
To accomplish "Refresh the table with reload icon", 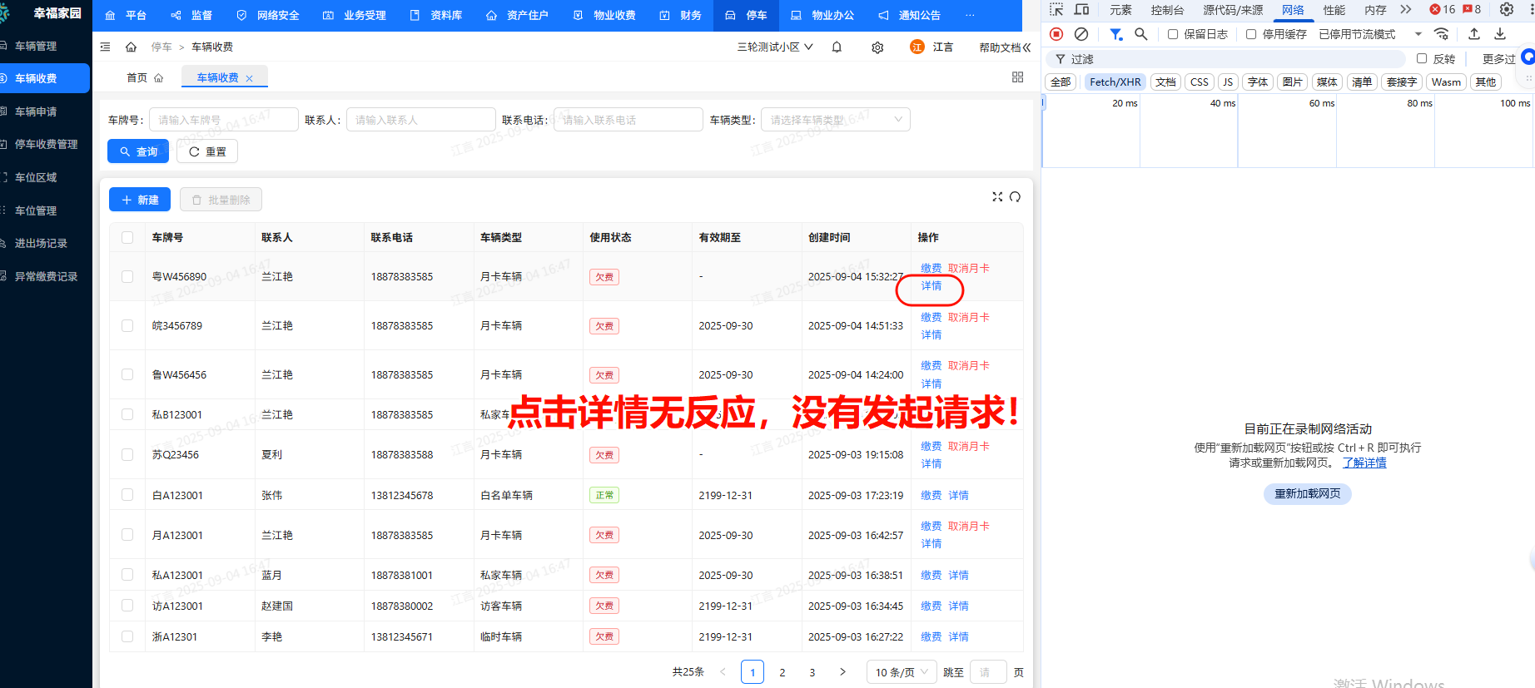I will pos(1015,197).
